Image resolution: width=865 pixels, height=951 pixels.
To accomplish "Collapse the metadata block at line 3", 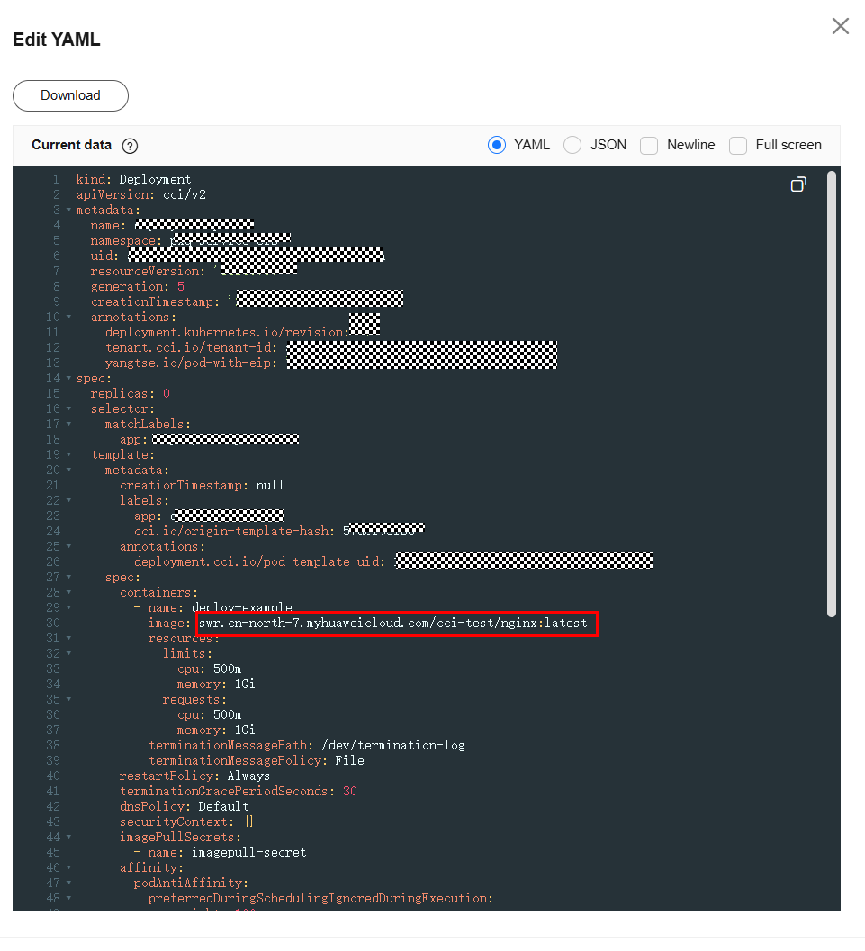I will [x=68, y=211].
